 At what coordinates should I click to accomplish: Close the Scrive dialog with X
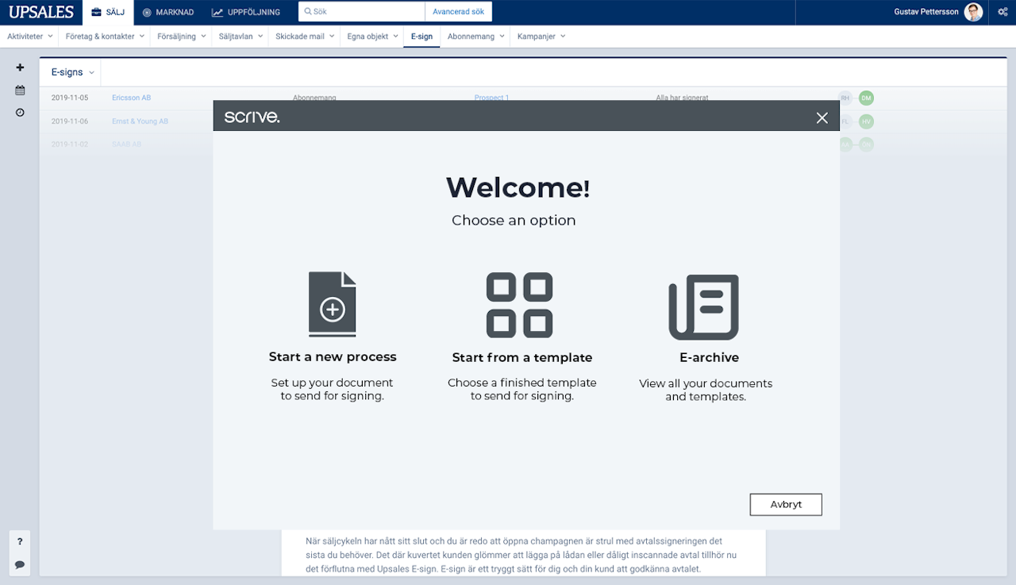coord(822,117)
